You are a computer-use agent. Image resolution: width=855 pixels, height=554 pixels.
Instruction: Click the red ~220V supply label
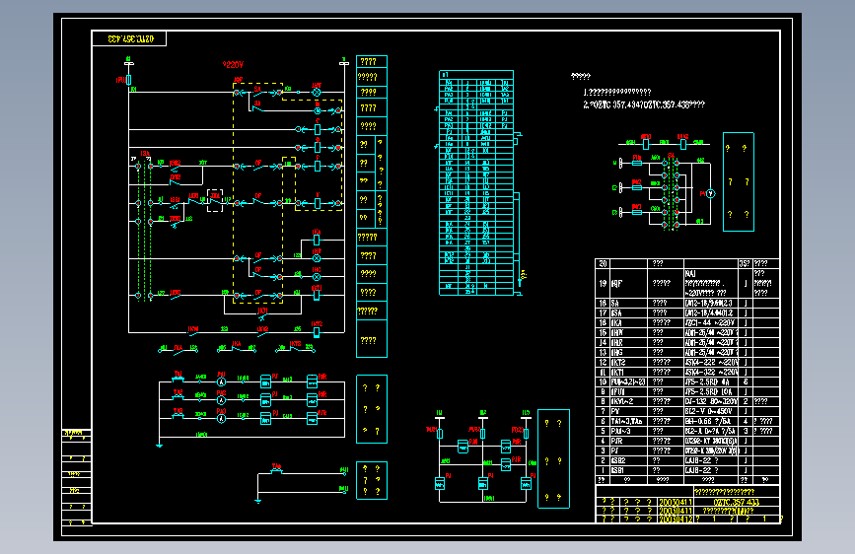(x=233, y=65)
